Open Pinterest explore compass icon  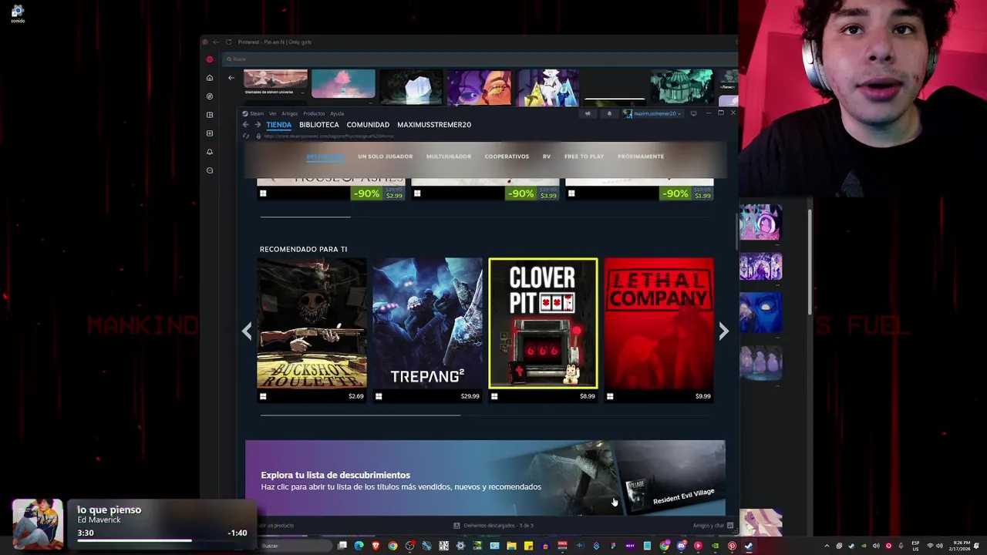tap(210, 96)
